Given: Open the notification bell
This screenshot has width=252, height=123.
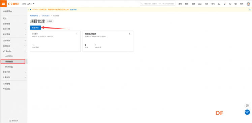Looking at the screenshot, I should coord(224,4).
